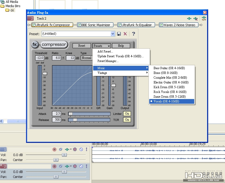Open Track FX on track 1
The width and height of the screenshot is (225, 183).
[67, 149]
